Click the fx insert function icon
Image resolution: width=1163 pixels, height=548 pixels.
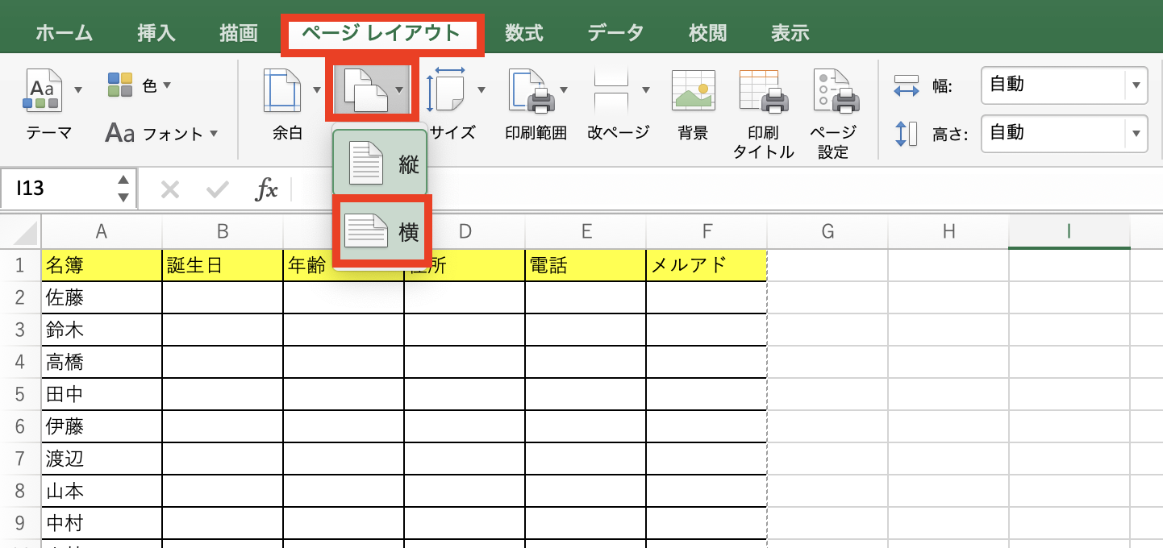click(267, 189)
